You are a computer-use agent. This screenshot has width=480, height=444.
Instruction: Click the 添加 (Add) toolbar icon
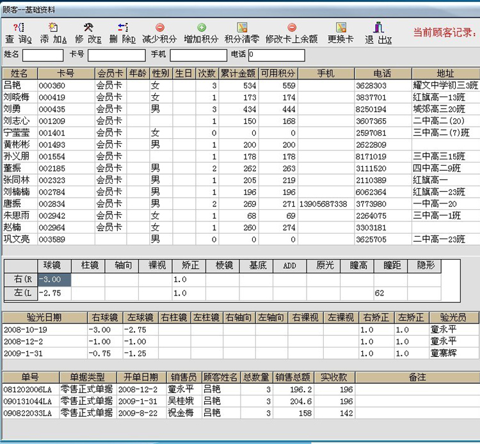click(53, 28)
